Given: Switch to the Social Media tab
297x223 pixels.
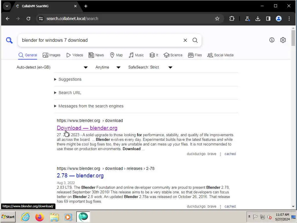Looking at the screenshot, I should coord(220,55).
